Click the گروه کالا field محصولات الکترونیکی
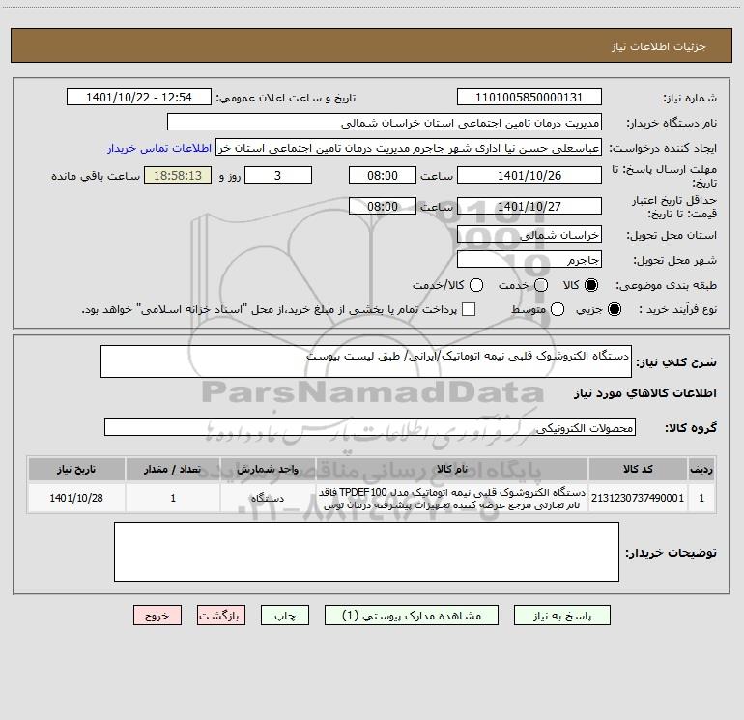 pos(370,427)
